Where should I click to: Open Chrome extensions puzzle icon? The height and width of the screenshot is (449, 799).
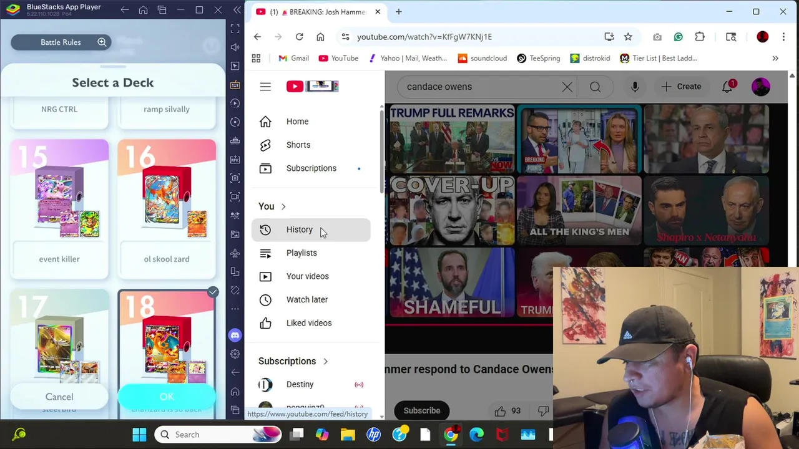pyautogui.click(x=700, y=37)
